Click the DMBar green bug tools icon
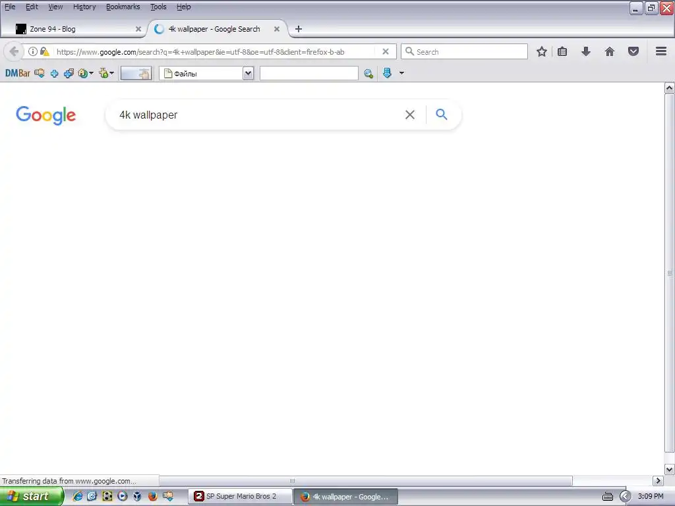 103,73
